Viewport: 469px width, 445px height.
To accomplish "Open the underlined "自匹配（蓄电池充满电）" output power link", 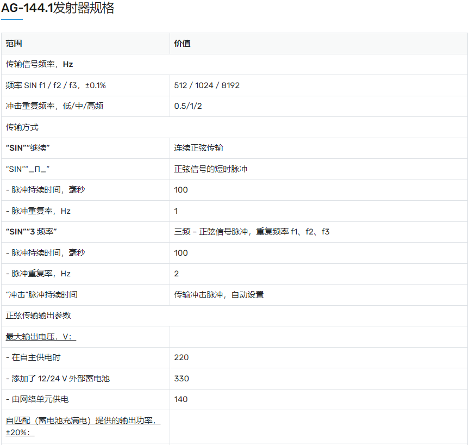I will pos(83,421).
